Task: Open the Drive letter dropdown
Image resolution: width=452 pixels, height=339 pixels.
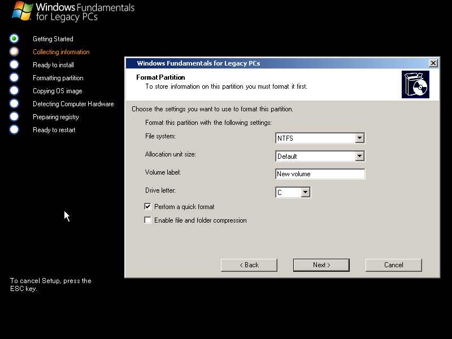Action: 306,192
